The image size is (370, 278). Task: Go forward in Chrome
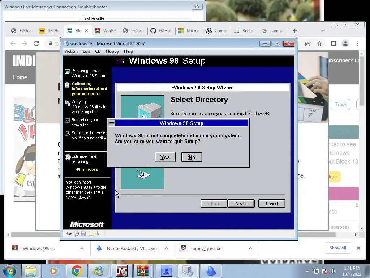25,43
